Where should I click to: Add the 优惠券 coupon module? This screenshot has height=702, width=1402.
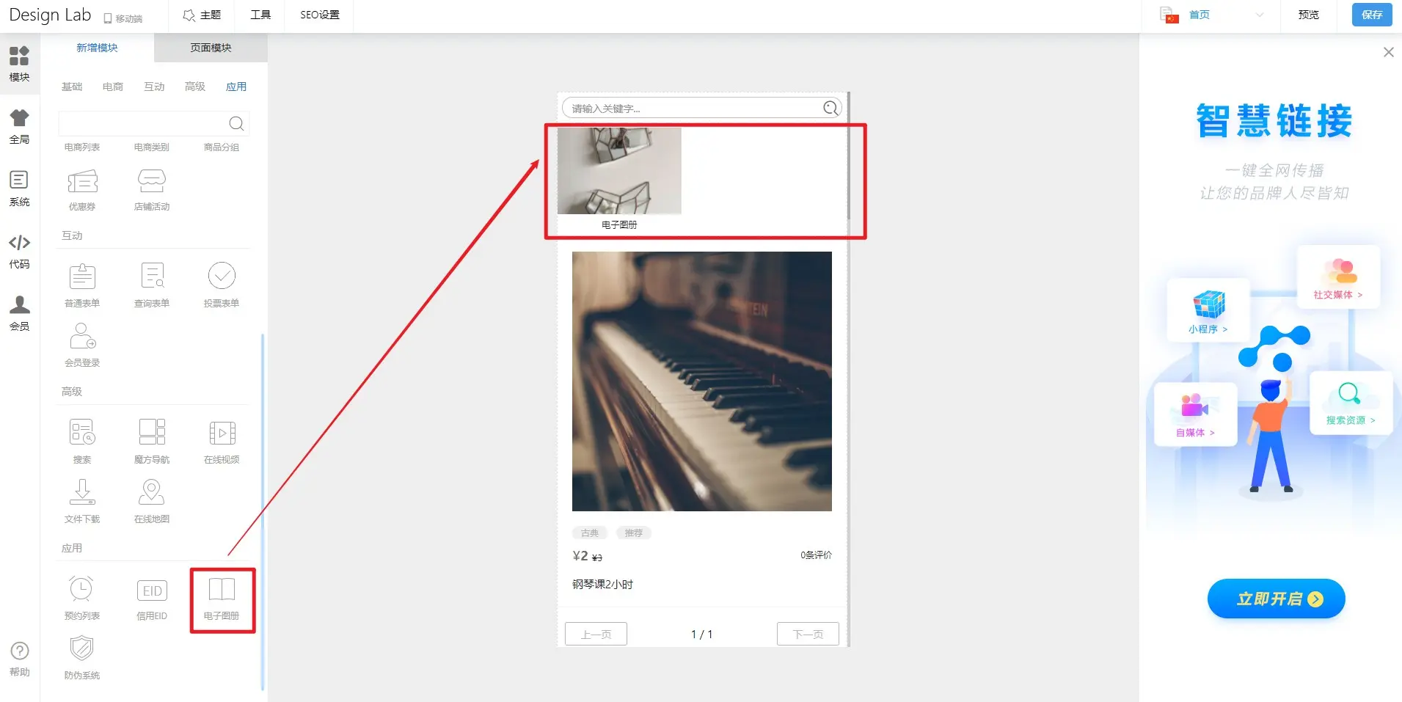point(81,189)
